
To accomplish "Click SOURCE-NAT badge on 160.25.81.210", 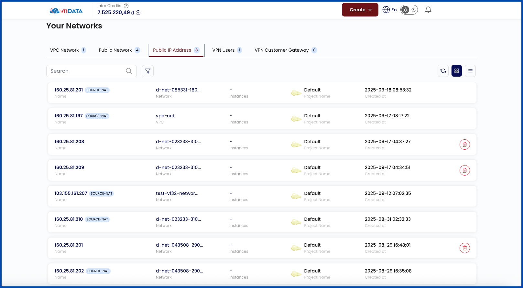I will [x=97, y=219].
